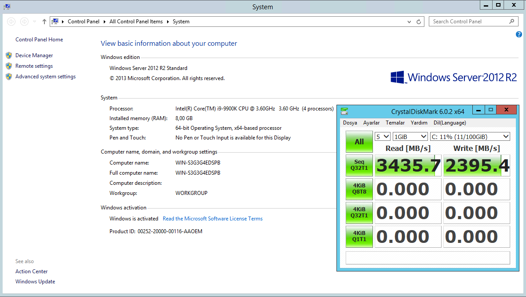This screenshot has height=297, width=526.
Task: Refresh the System page
Action: (419, 22)
